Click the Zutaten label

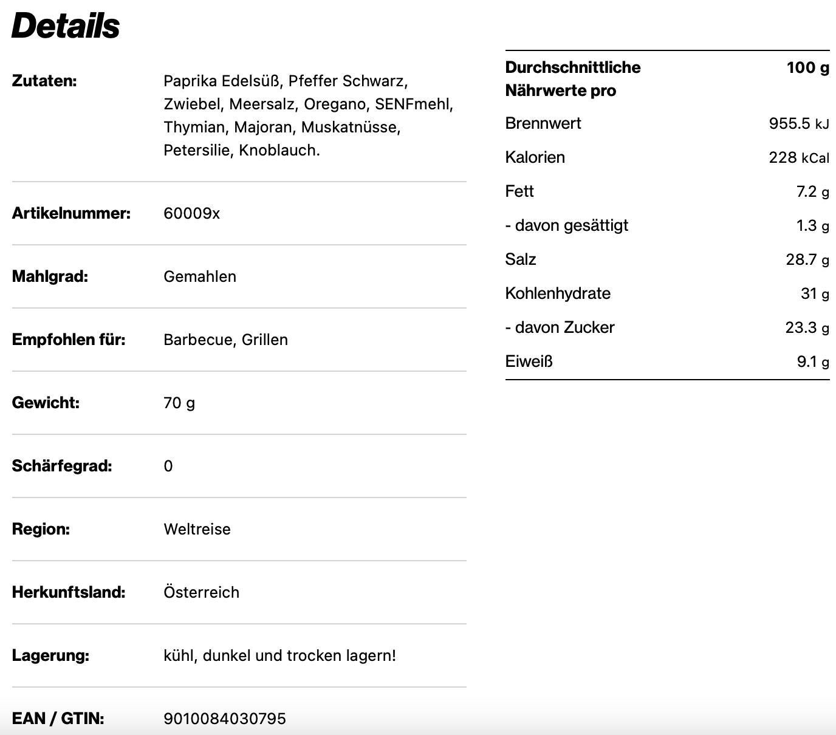(x=44, y=81)
